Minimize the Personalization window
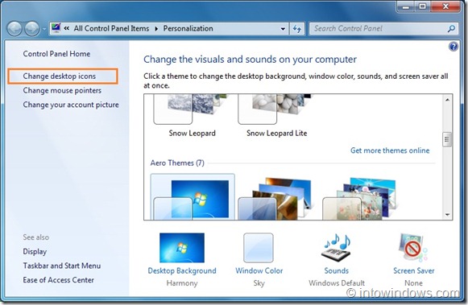 coord(406,6)
